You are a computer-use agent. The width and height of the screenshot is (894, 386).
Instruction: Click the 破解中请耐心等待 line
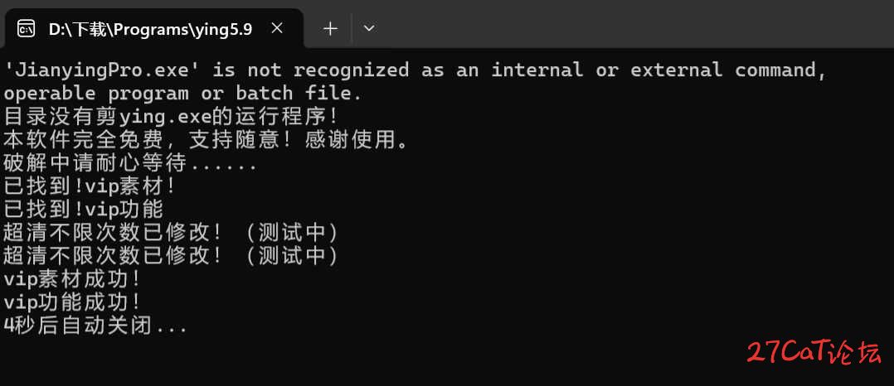130,164
